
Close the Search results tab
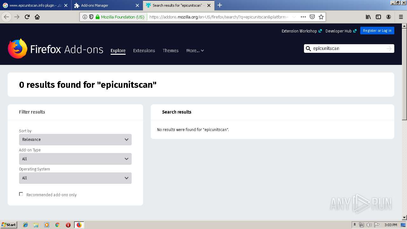tap(209, 5)
